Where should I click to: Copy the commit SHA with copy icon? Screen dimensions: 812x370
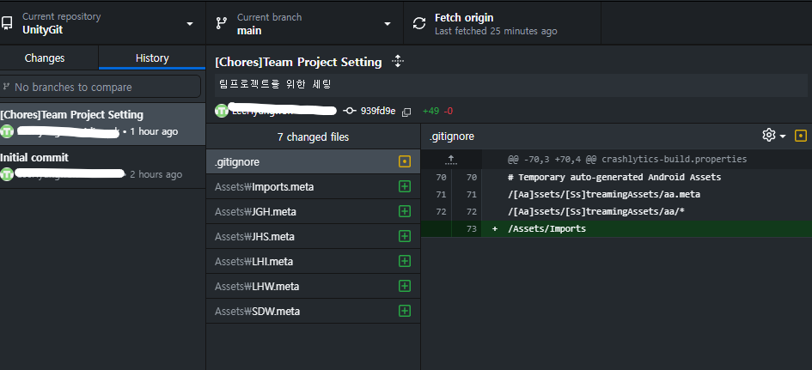pyautogui.click(x=406, y=112)
